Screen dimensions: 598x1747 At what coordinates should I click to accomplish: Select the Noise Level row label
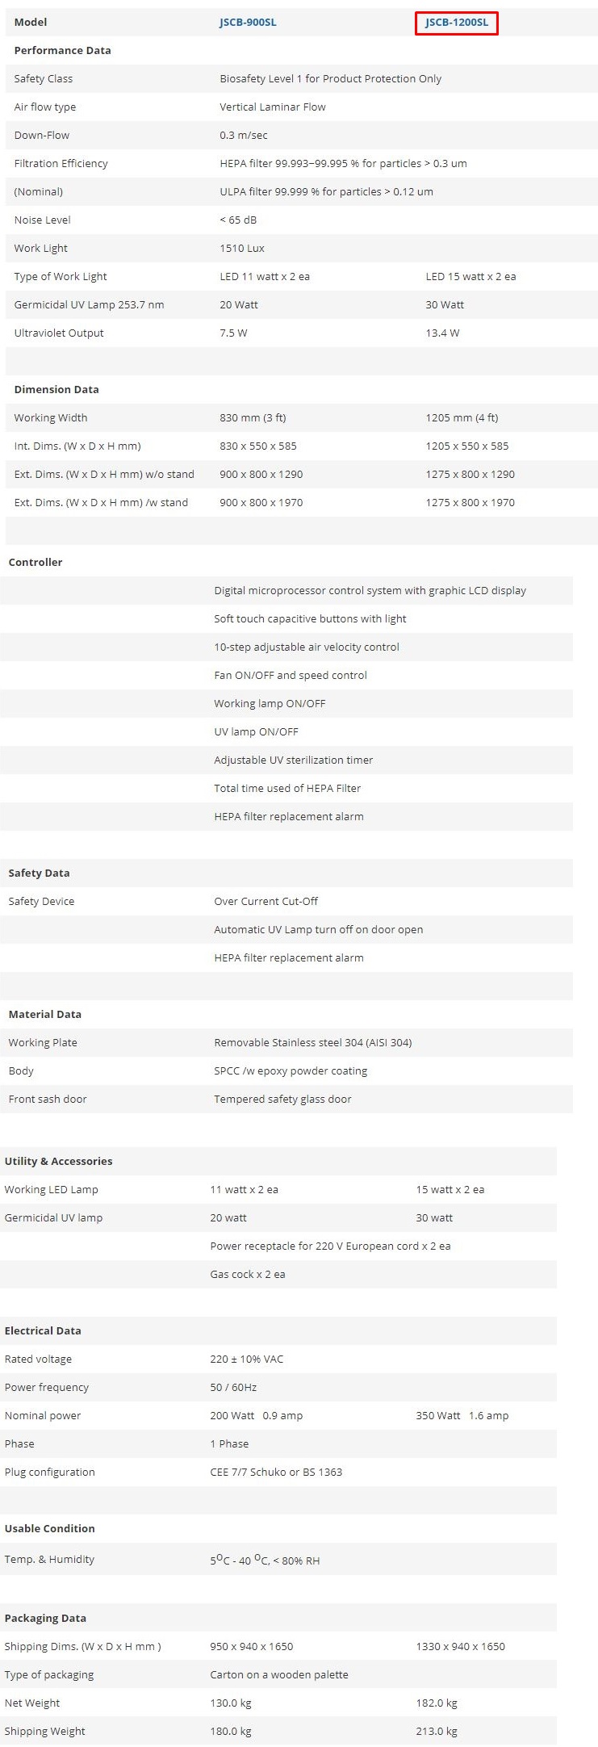tap(42, 220)
